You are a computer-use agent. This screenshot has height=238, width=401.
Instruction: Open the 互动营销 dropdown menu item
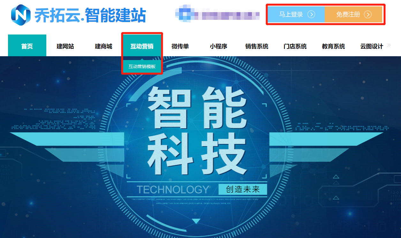coord(142,46)
